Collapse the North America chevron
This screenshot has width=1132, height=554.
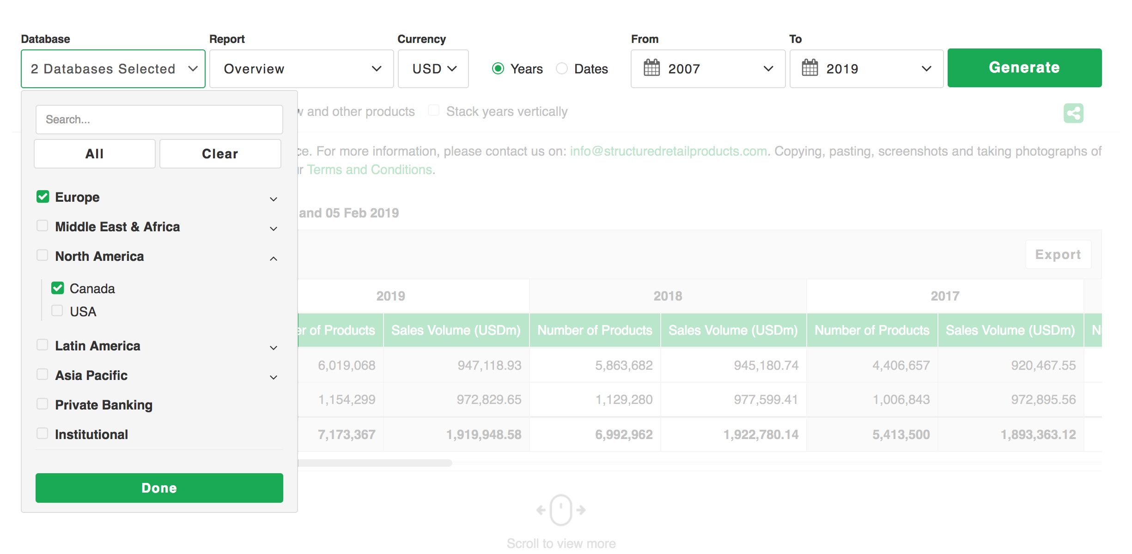pyautogui.click(x=274, y=259)
